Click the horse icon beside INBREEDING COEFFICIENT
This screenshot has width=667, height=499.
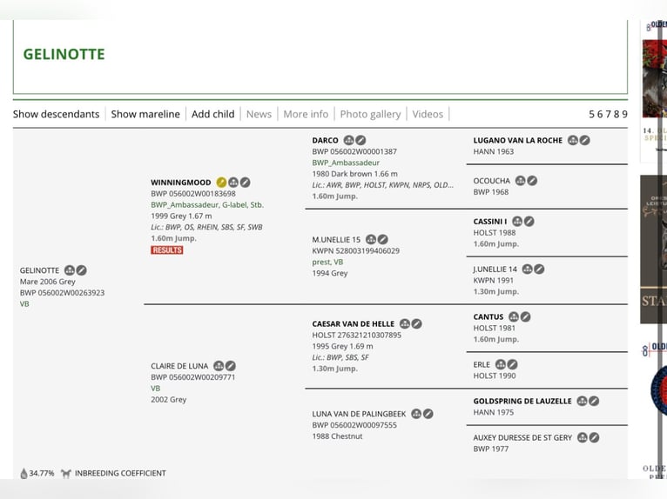pyautogui.click(x=66, y=474)
